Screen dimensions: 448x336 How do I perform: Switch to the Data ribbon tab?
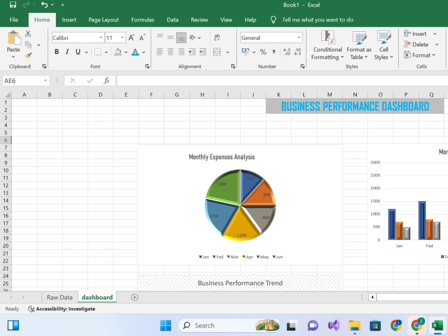pyautogui.click(x=172, y=20)
